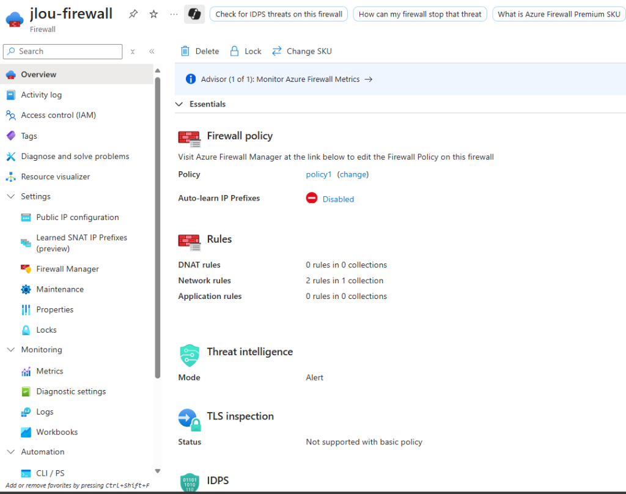Click the Change SKU toolbar button

(302, 51)
